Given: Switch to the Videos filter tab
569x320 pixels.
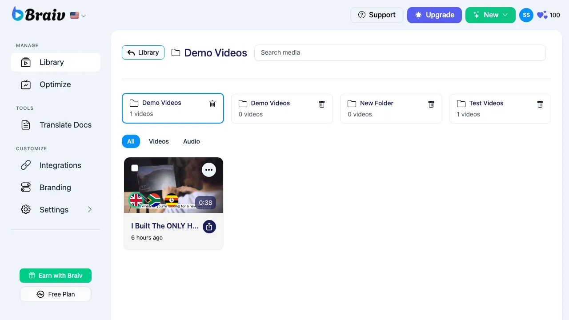Looking at the screenshot, I should tap(159, 141).
